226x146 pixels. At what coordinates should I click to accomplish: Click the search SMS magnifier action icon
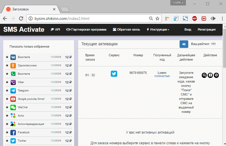point(204,75)
